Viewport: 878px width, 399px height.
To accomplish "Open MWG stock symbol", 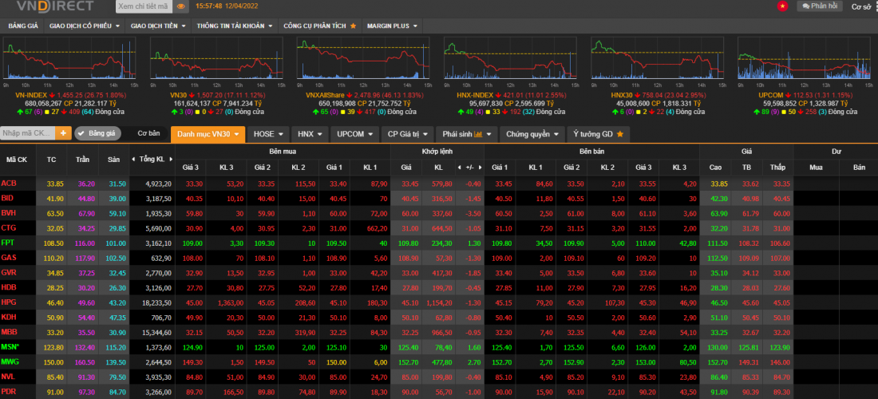I will (x=9, y=361).
